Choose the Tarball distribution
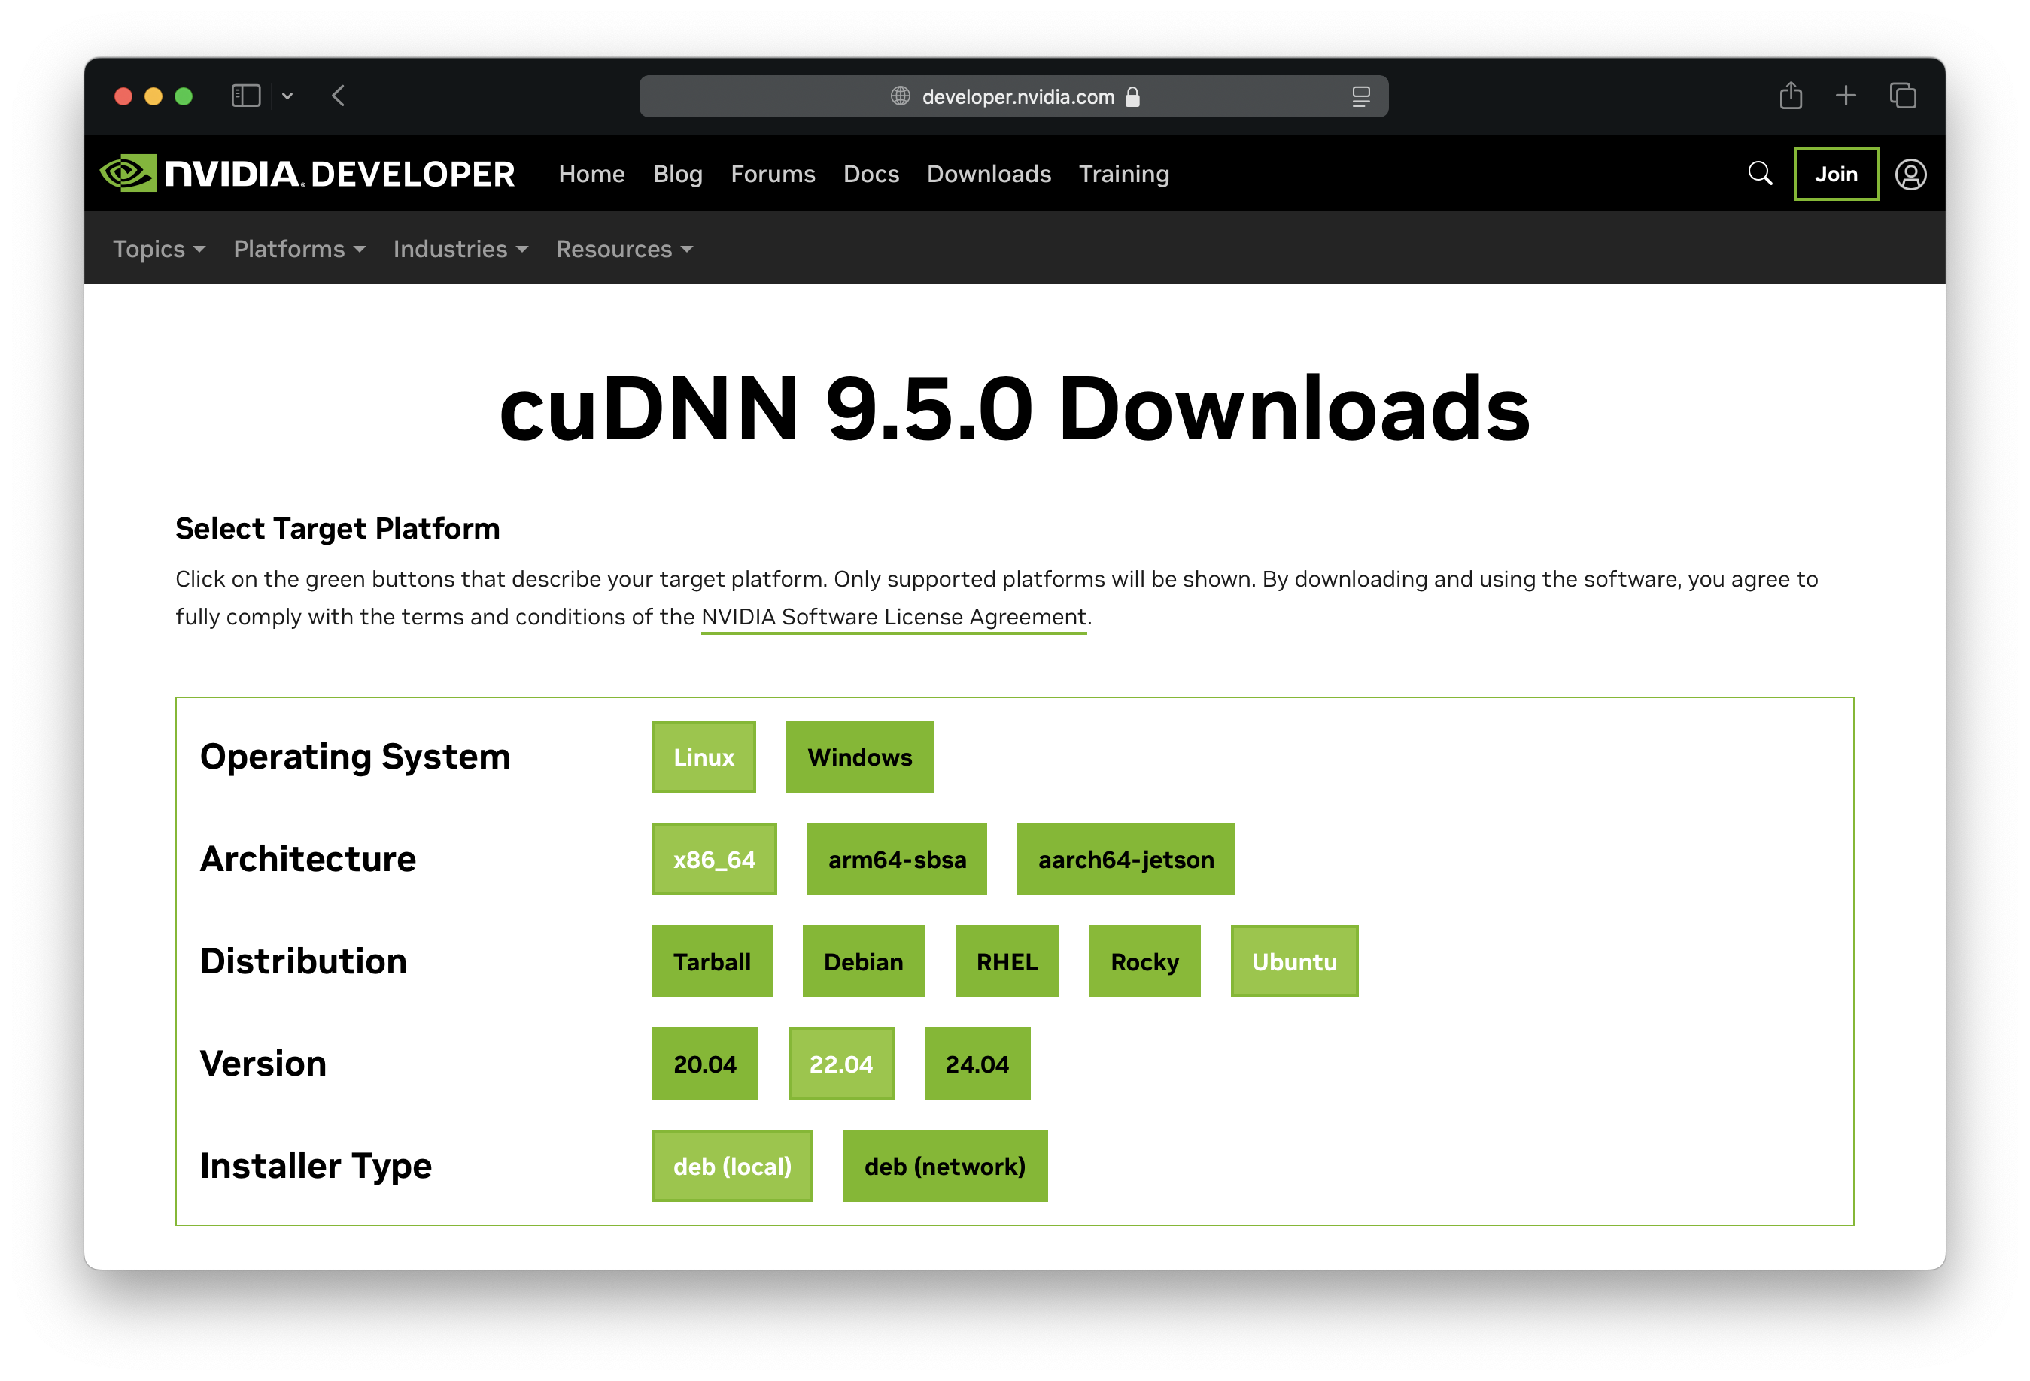Image resolution: width=2030 pixels, height=1381 pixels. pyautogui.click(x=712, y=961)
